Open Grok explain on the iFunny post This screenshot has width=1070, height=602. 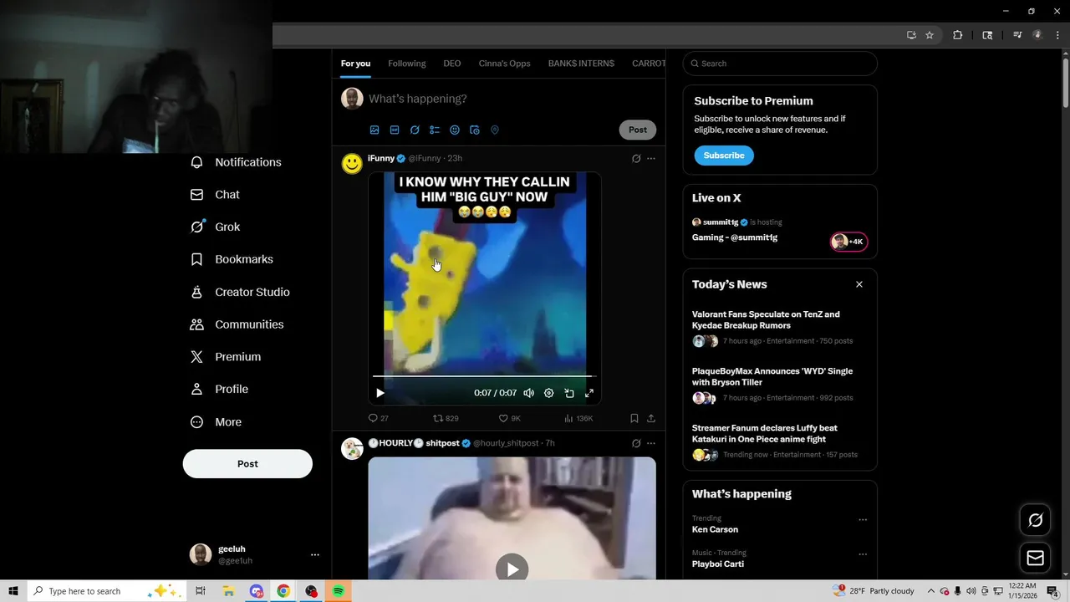(x=636, y=159)
